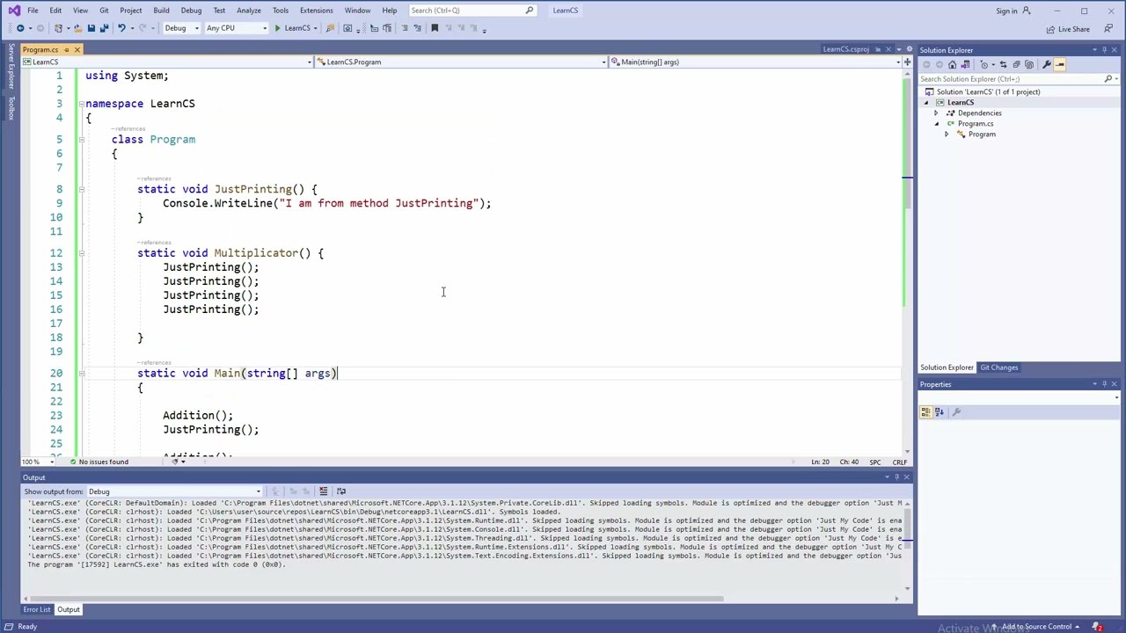Open Properties wrench icon in Solution Explorer
This screenshot has height=633, width=1126.
1047,65
